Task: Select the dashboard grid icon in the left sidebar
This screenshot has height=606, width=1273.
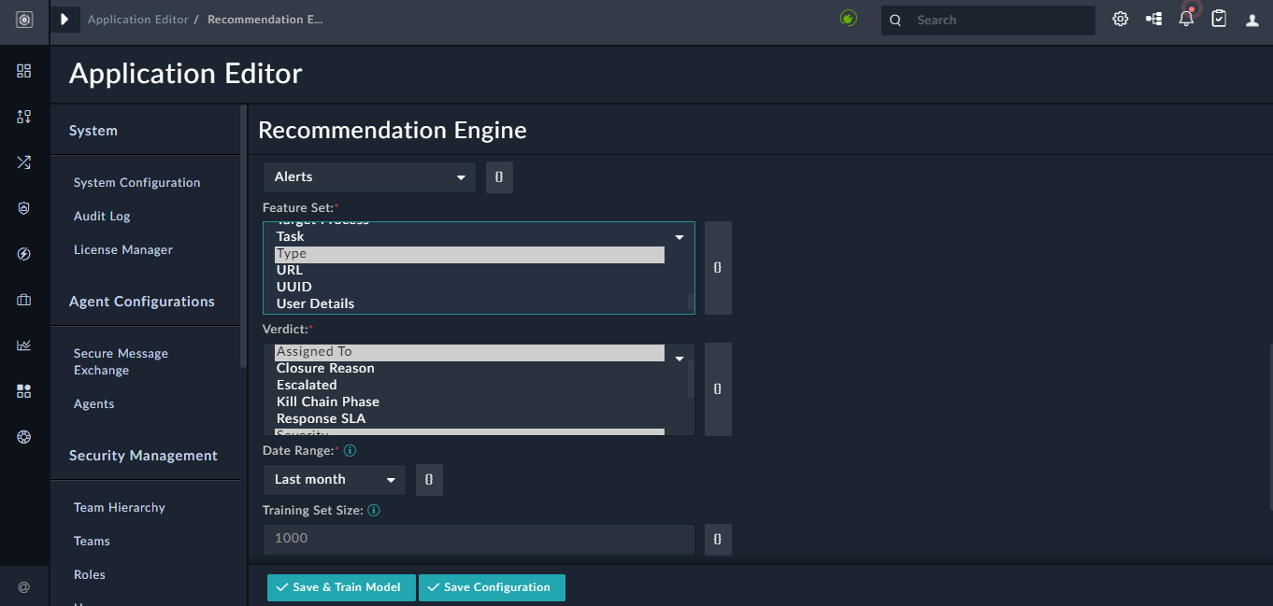Action: [23, 70]
